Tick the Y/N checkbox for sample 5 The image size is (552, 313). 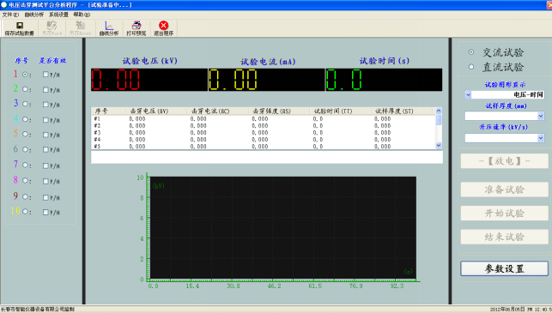point(45,135)
